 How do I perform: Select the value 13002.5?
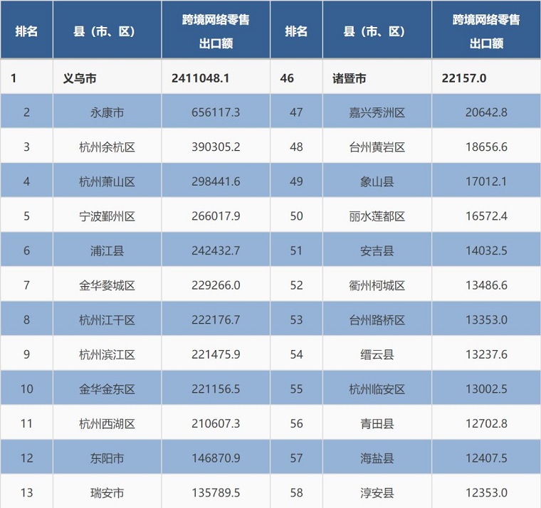(x=486, y=389)
